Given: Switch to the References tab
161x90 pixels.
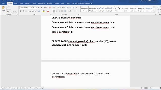Looking at the screenshot, I should pos(42,3).
